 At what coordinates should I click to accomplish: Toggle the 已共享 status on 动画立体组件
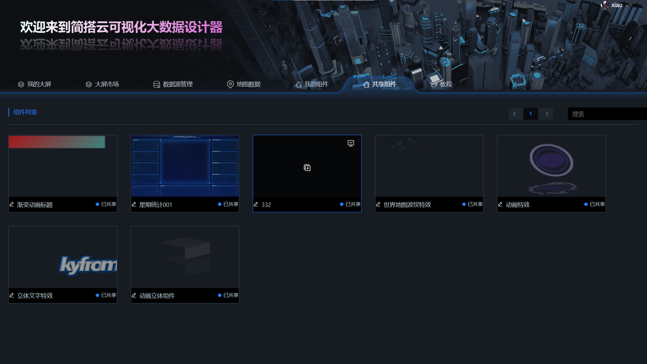coord(228,295)
